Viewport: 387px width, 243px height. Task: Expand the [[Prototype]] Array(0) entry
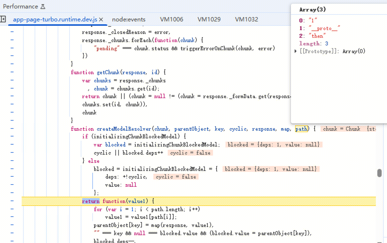(296, 51)
